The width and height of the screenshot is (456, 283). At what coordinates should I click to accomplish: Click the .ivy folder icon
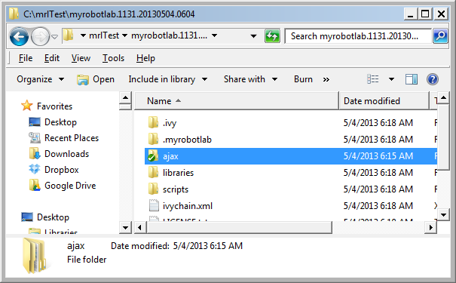153,122
